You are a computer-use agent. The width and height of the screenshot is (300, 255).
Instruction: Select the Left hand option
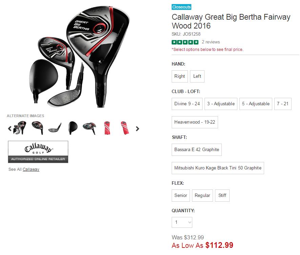[x=197, y=76]
